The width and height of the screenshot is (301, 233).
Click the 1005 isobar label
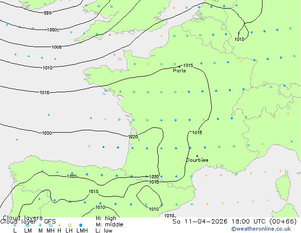click(x=56, y=47)
